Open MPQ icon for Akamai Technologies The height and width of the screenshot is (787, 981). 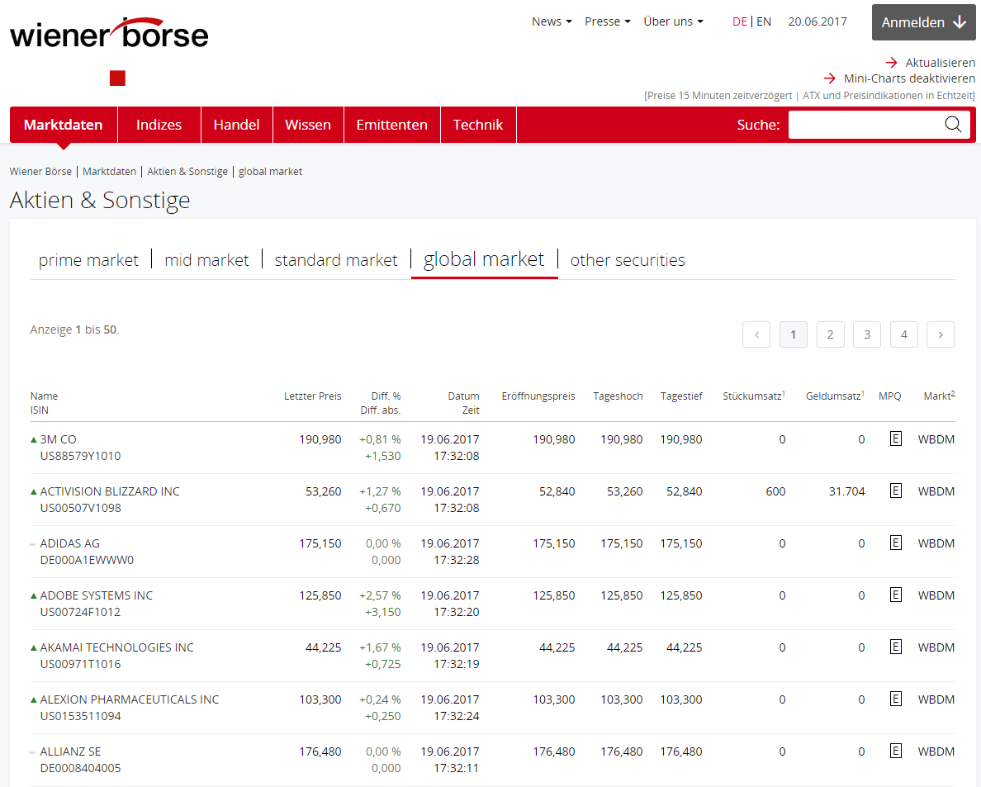pyautogui.click(x=895, y=647)
